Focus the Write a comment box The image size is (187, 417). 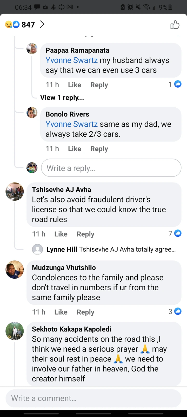click(x=94, y=398)
